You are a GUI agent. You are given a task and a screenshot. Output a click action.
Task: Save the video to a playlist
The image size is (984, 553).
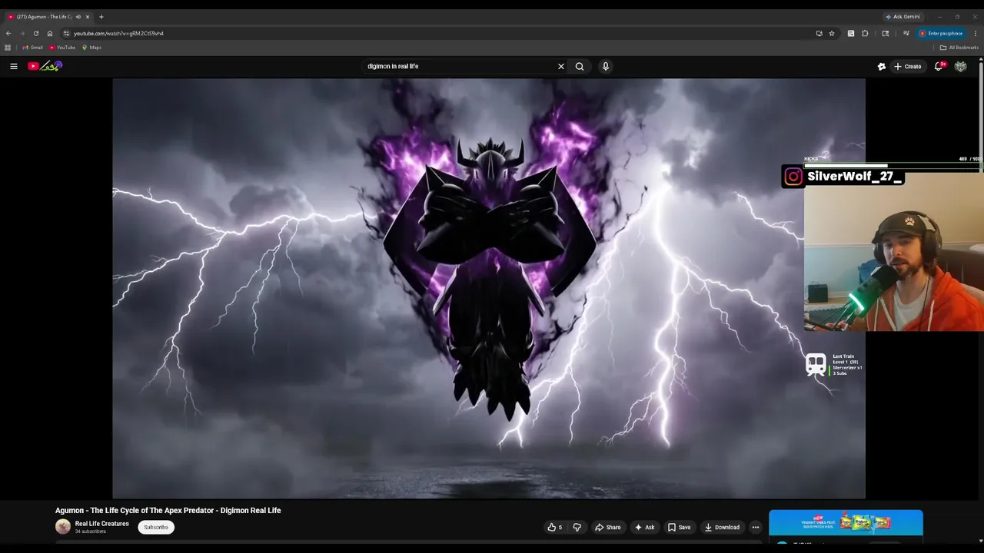pos(679,527)
